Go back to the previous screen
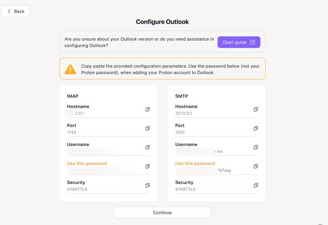Viewport: 328px width, 225px height. (16, 11)
